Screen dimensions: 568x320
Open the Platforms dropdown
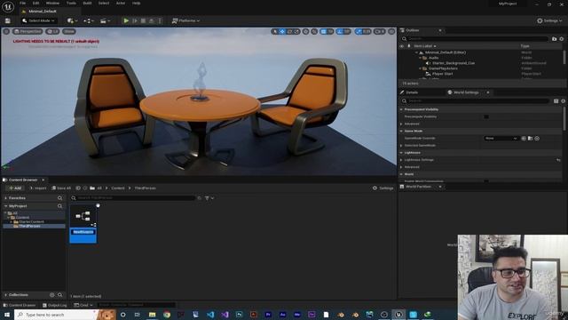coord(185,20)
